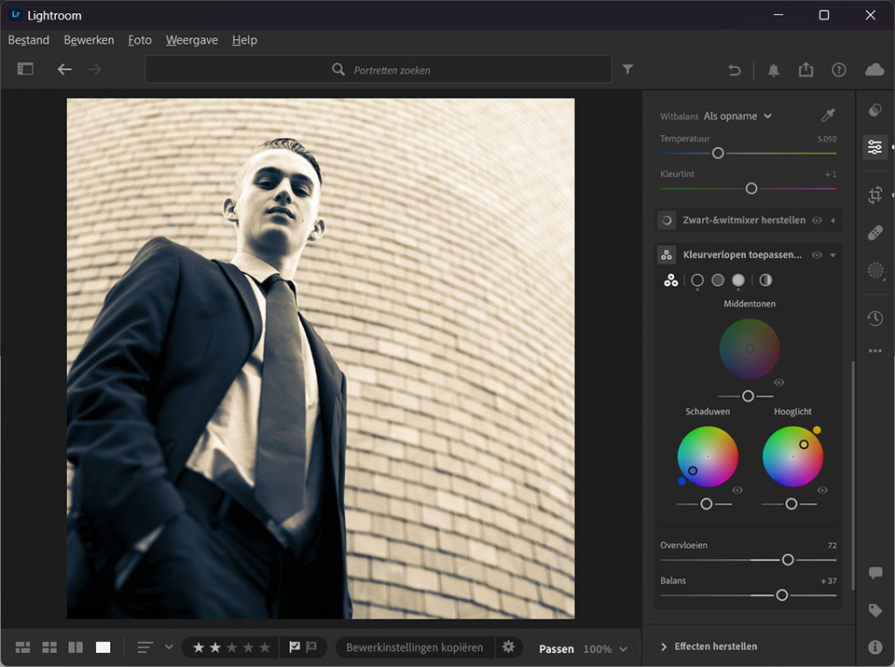Image resolution: width=895 pixels, height=667 pixels.
Task: Select three-way color wheels view
Action: (x=670, y=280)
